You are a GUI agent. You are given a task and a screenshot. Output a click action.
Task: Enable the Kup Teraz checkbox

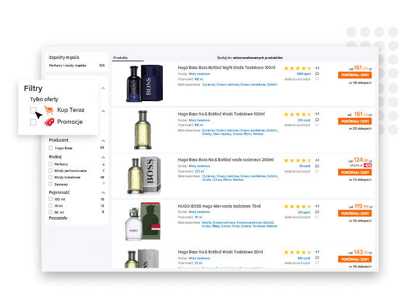pos(33,110)
